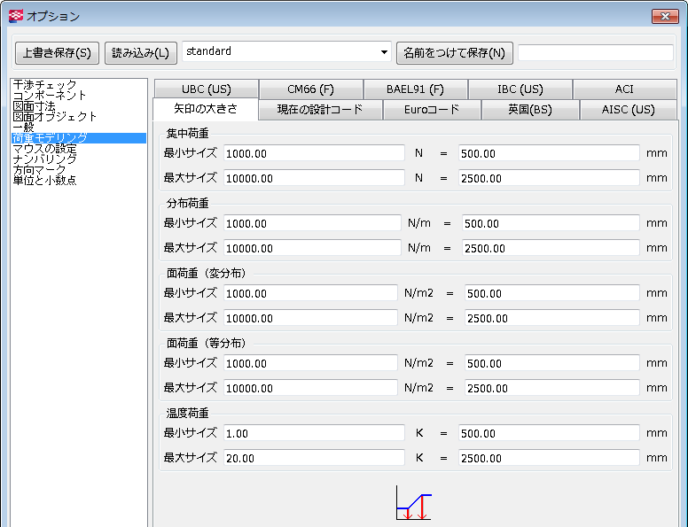
Task: Open the standard settings dropdown
Action: pos(384,52)
